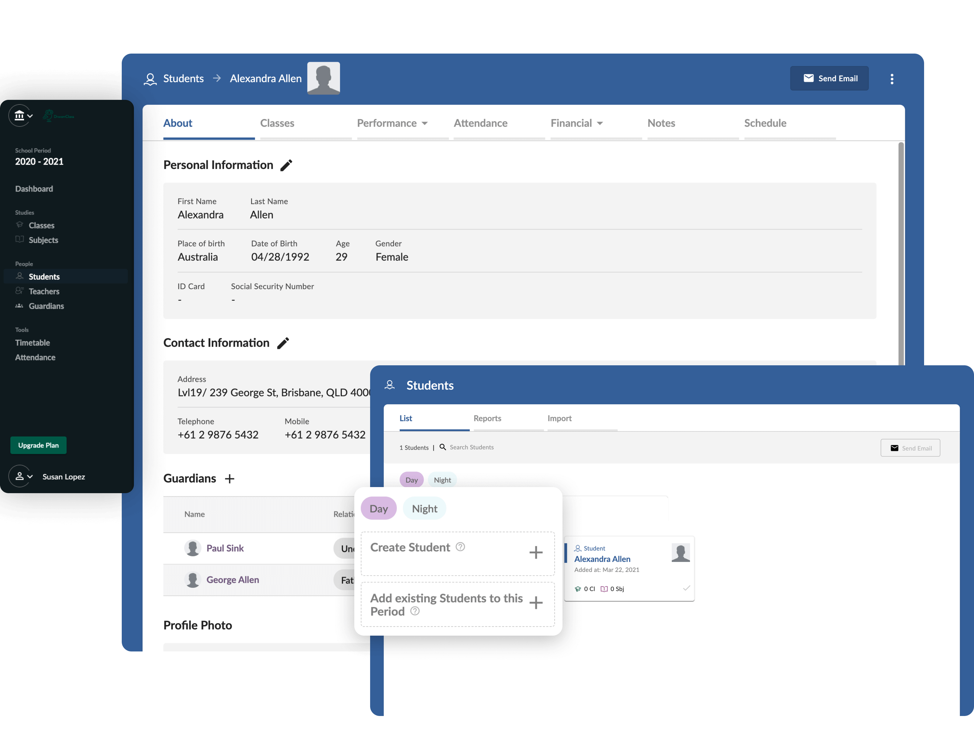
Task: Click the plus icon for Add existing Students
Action: [x=536, y=603]
